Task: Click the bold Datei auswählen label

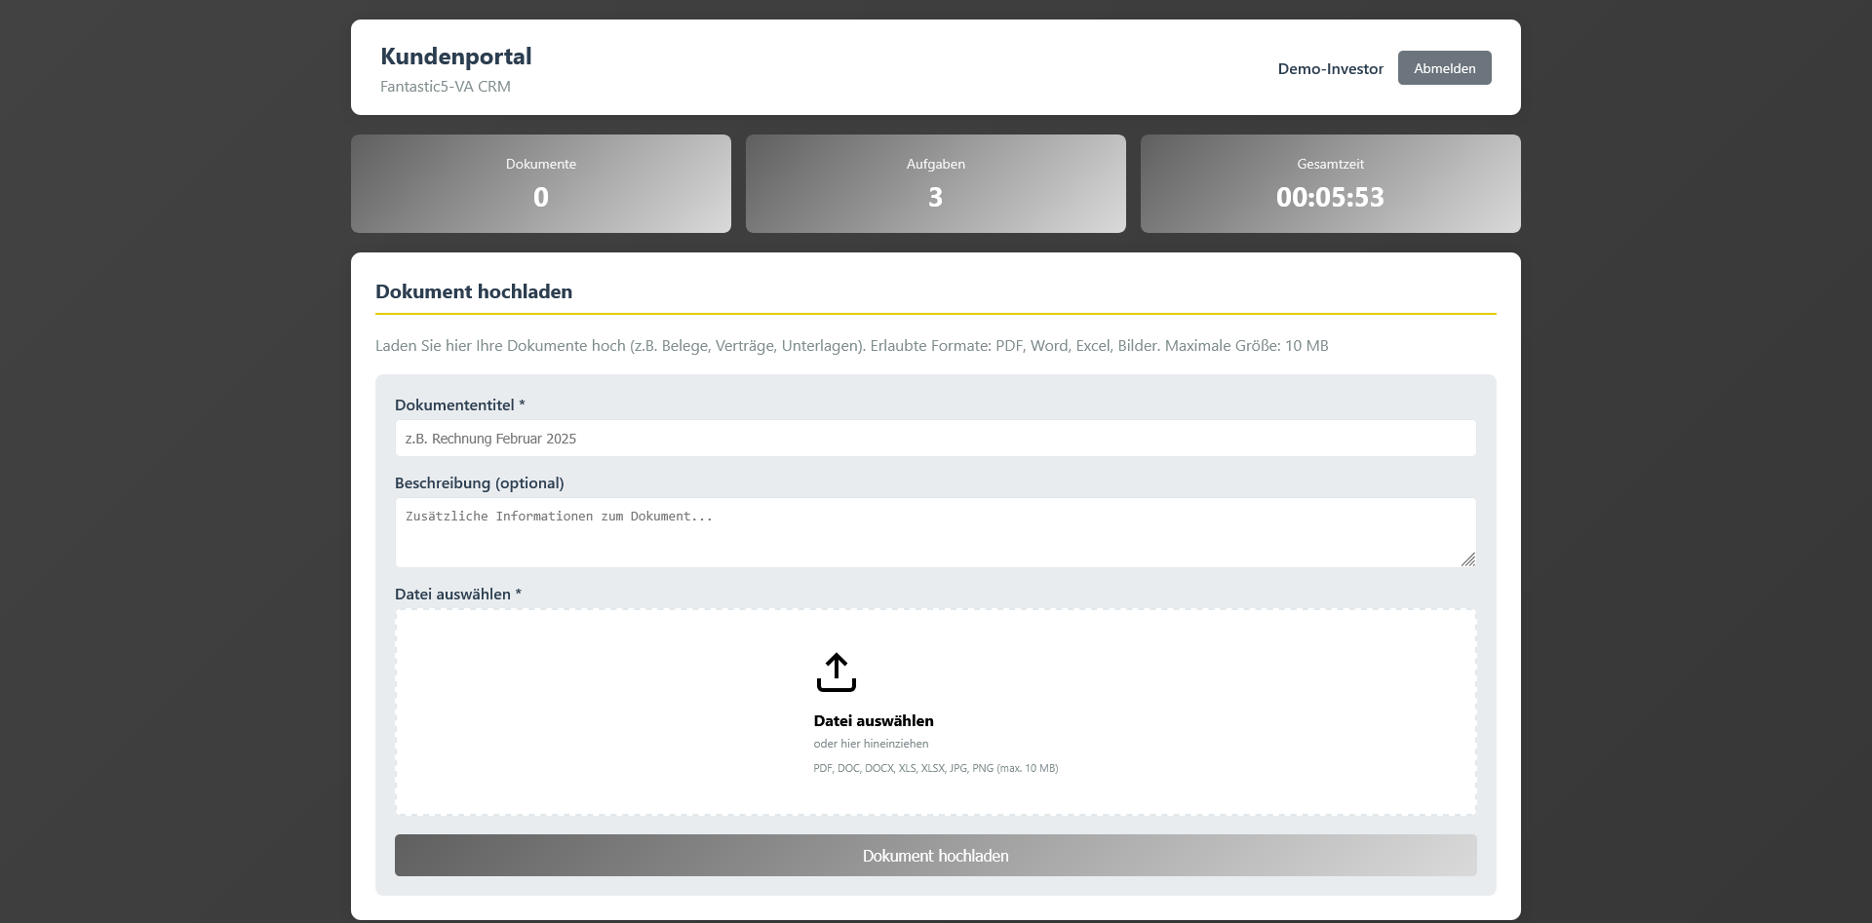Action: [873, 720]
